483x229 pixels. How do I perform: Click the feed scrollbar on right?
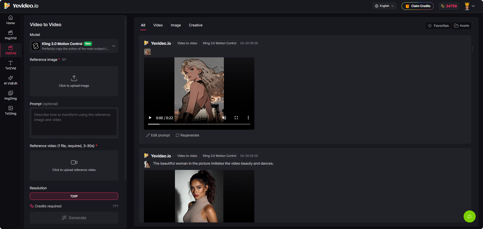[x=472, y=49]
